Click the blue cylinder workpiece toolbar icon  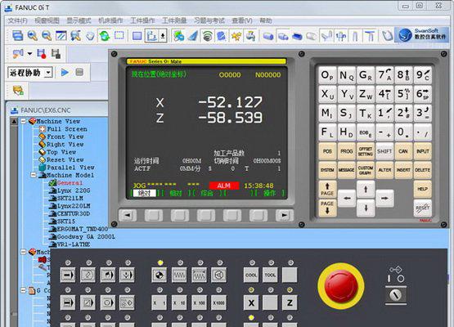[268, 36]
